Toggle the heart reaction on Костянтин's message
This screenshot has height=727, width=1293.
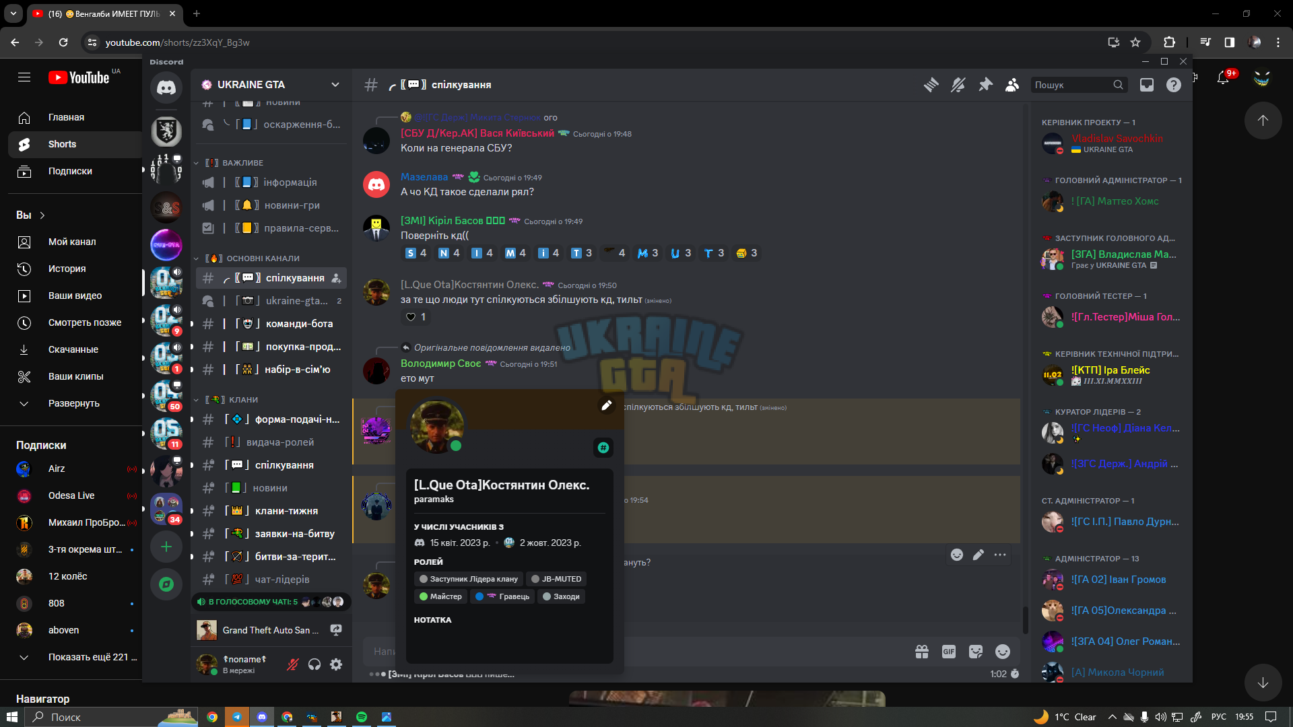[416, 317]
